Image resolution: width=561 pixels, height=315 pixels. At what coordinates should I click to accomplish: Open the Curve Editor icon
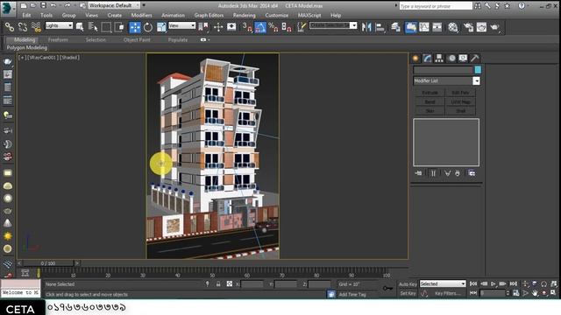tap(424, 27)
